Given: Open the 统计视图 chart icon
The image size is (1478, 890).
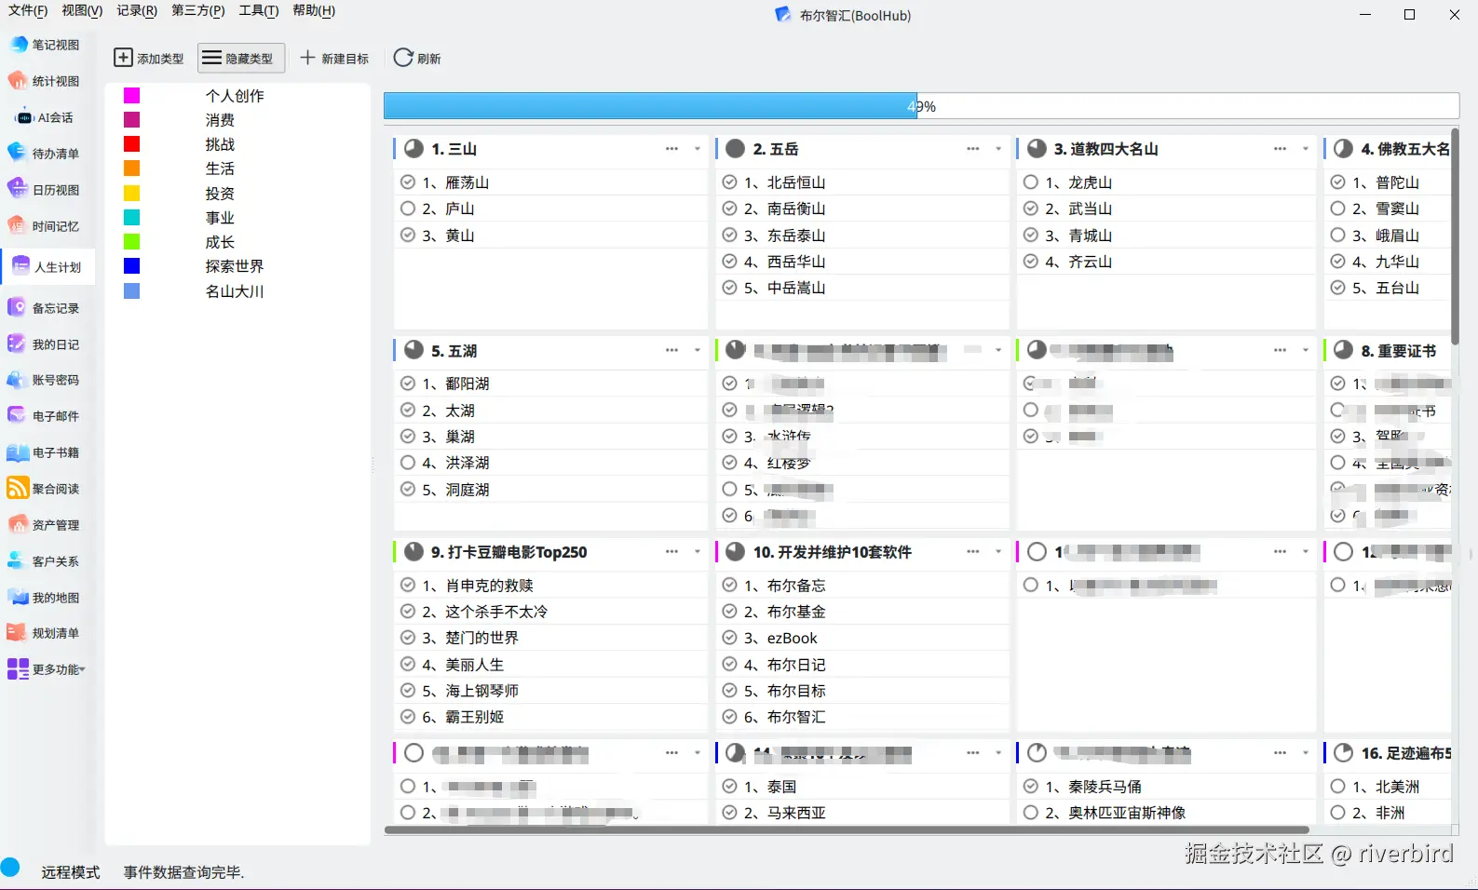Looking at the screenshot, I should (x=19, y=81).
